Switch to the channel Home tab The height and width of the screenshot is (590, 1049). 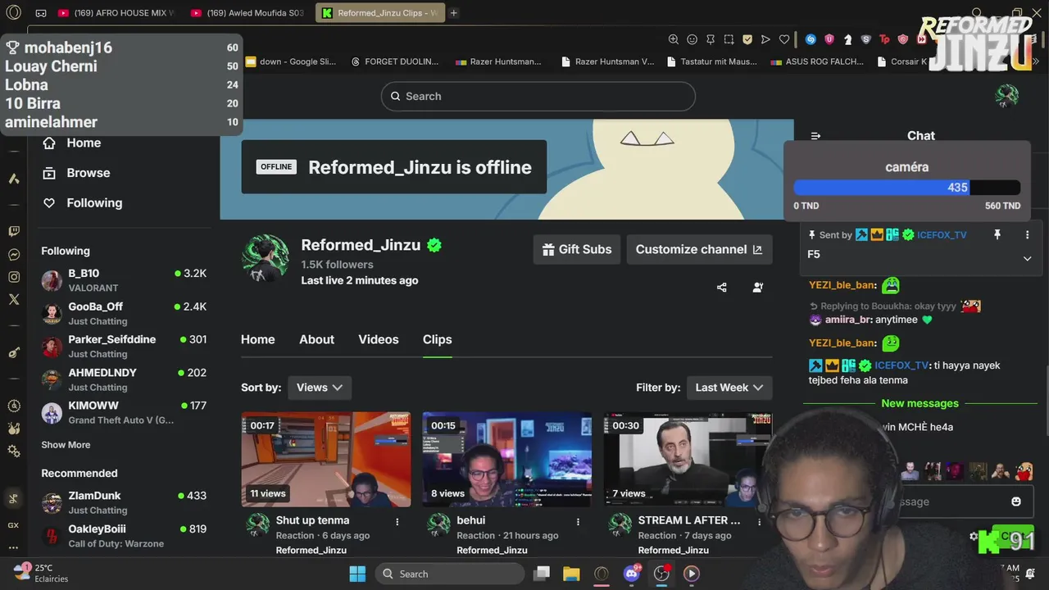pyautogui.click(x=258, y=339)
